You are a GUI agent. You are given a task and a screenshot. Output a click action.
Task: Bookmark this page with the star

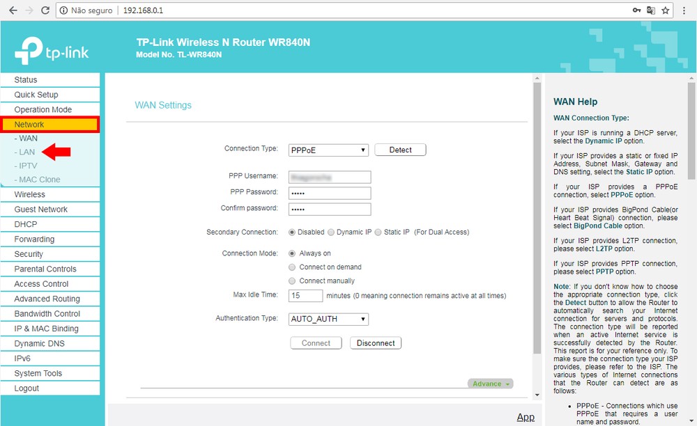point(666,10)
